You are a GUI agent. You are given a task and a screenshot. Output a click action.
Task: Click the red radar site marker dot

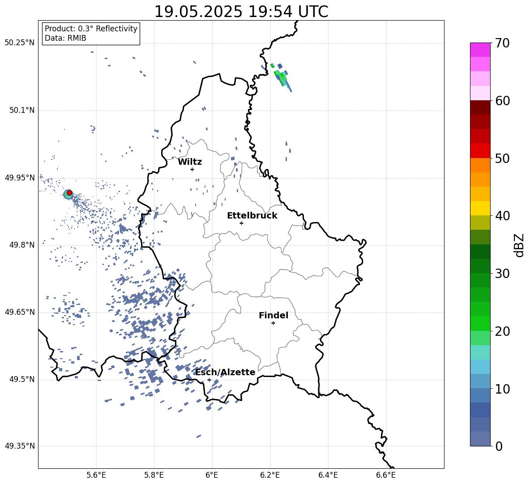point(69,193)
